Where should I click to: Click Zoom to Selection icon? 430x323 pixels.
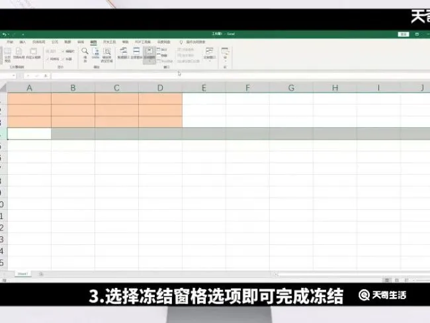[x=107, y=55]
